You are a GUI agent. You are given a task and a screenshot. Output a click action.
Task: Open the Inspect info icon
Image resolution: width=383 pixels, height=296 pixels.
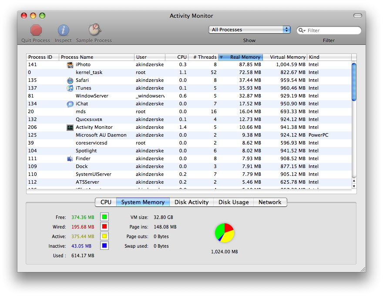point(63,30)
